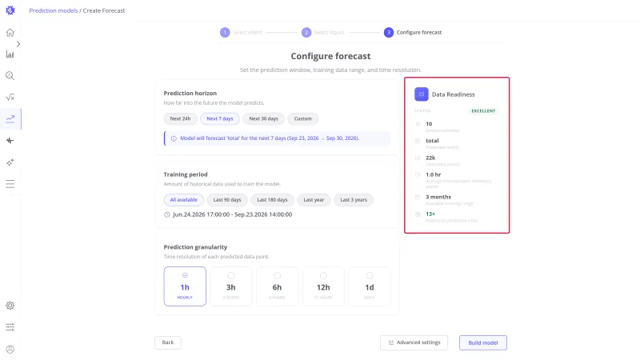This screenshot has height=360, width=640.
Task: Open the settings gear icon
Action: click(x=10, y=306)
